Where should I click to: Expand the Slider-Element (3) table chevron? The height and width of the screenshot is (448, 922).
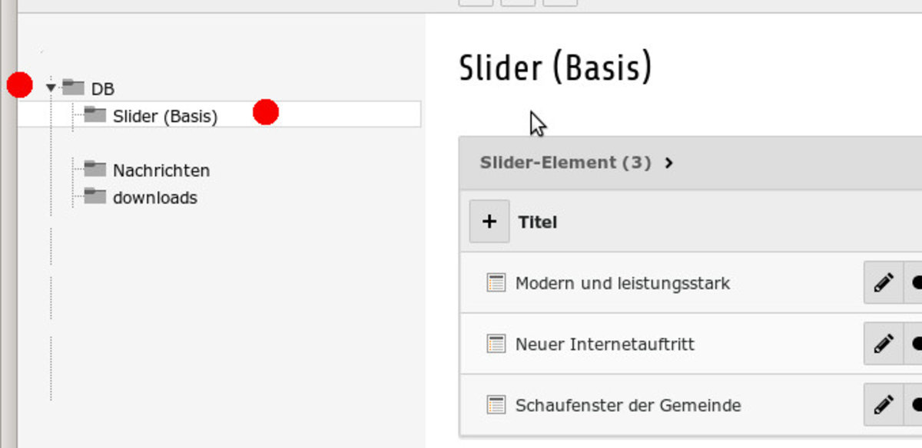pos(669,163)
